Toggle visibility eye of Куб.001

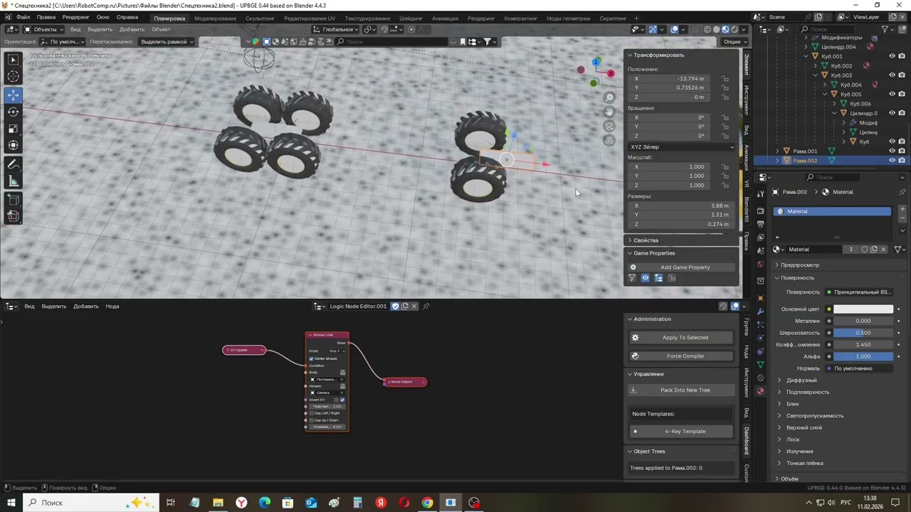click(x=892, y=56)
